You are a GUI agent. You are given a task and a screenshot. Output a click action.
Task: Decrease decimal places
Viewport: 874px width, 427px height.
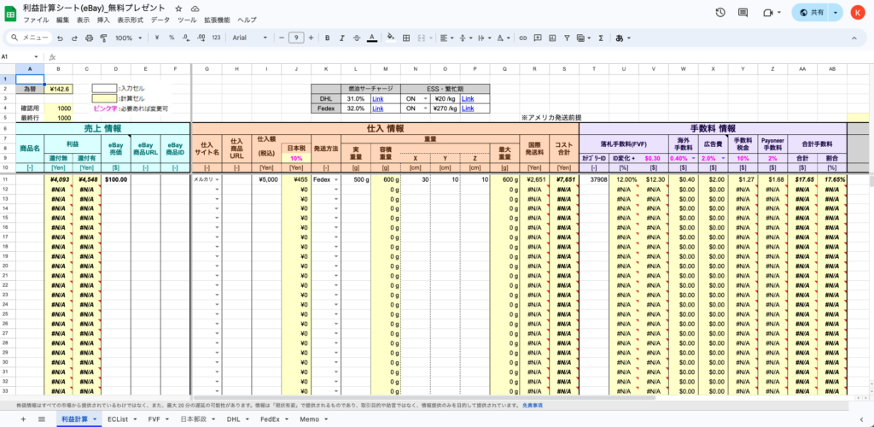click(186, 38)
